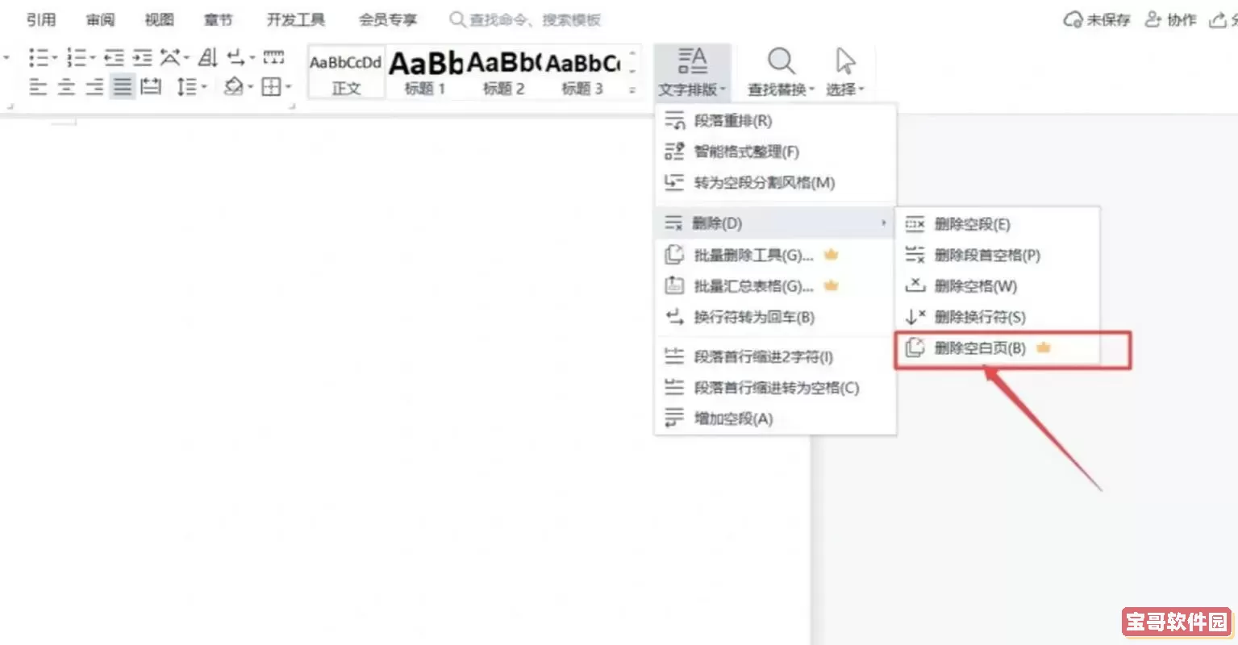Open numbered list dropdown arrow
1238x645 pixels.
(x=92, y=58)
